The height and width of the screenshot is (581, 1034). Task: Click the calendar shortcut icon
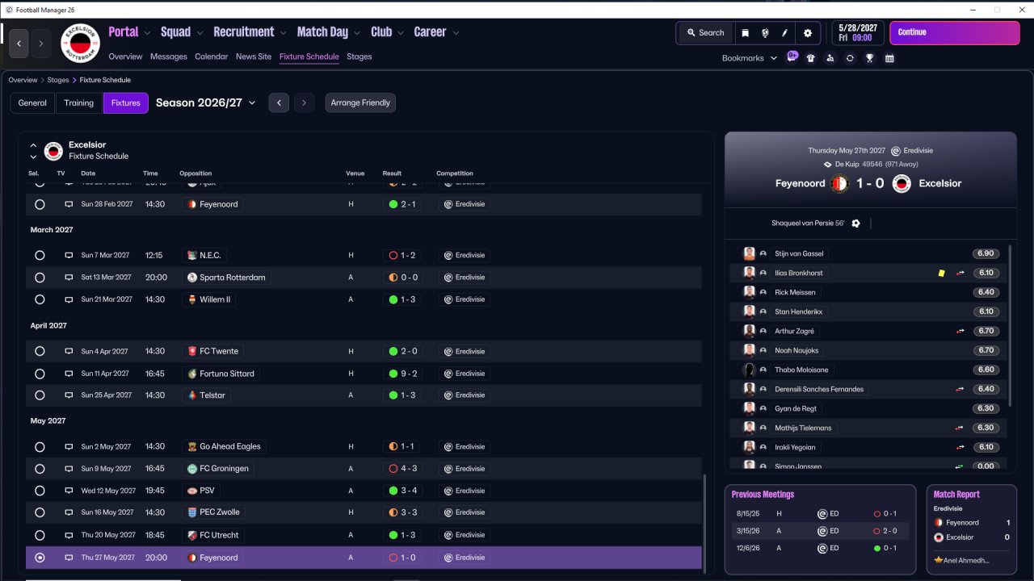[889, 58]
